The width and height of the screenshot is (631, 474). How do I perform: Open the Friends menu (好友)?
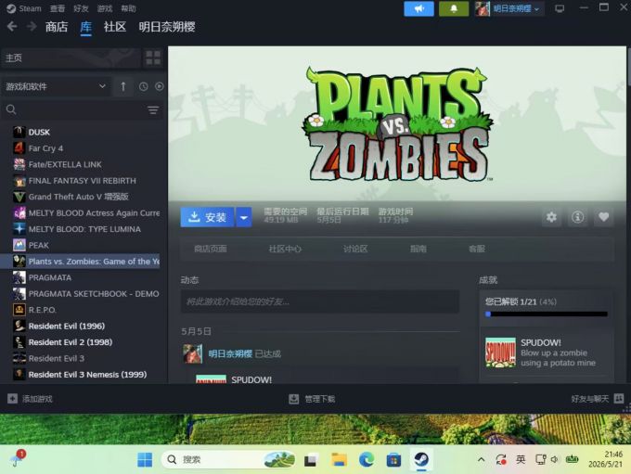(x=81, y=8)
